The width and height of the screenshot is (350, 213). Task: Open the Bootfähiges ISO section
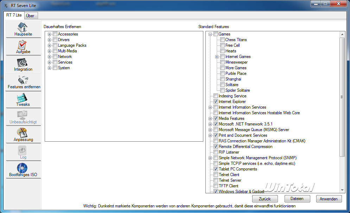[x=23, y=170]
